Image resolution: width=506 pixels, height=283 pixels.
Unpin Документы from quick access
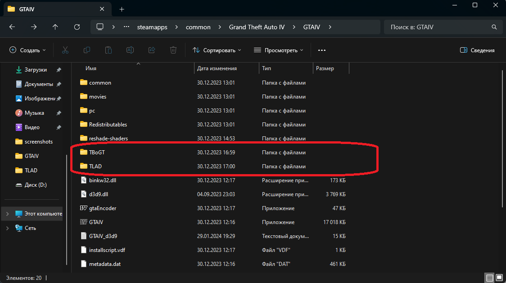[x=59, y=84]
